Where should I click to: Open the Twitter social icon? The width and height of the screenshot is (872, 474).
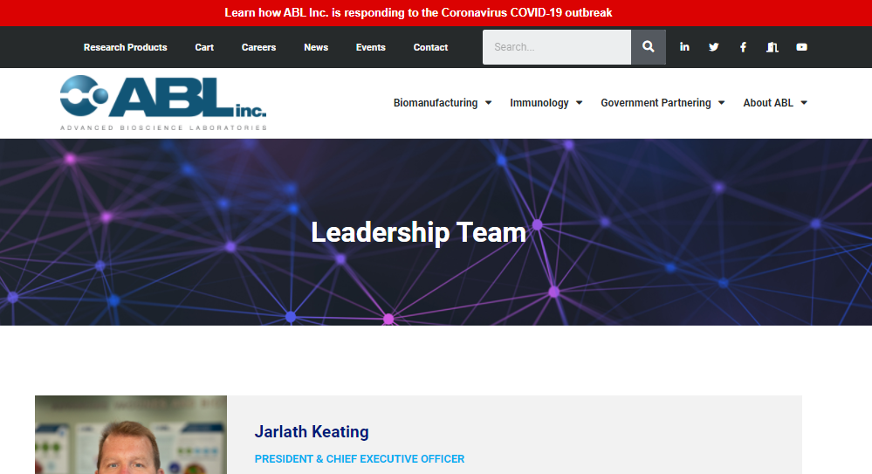click(713, 47)
